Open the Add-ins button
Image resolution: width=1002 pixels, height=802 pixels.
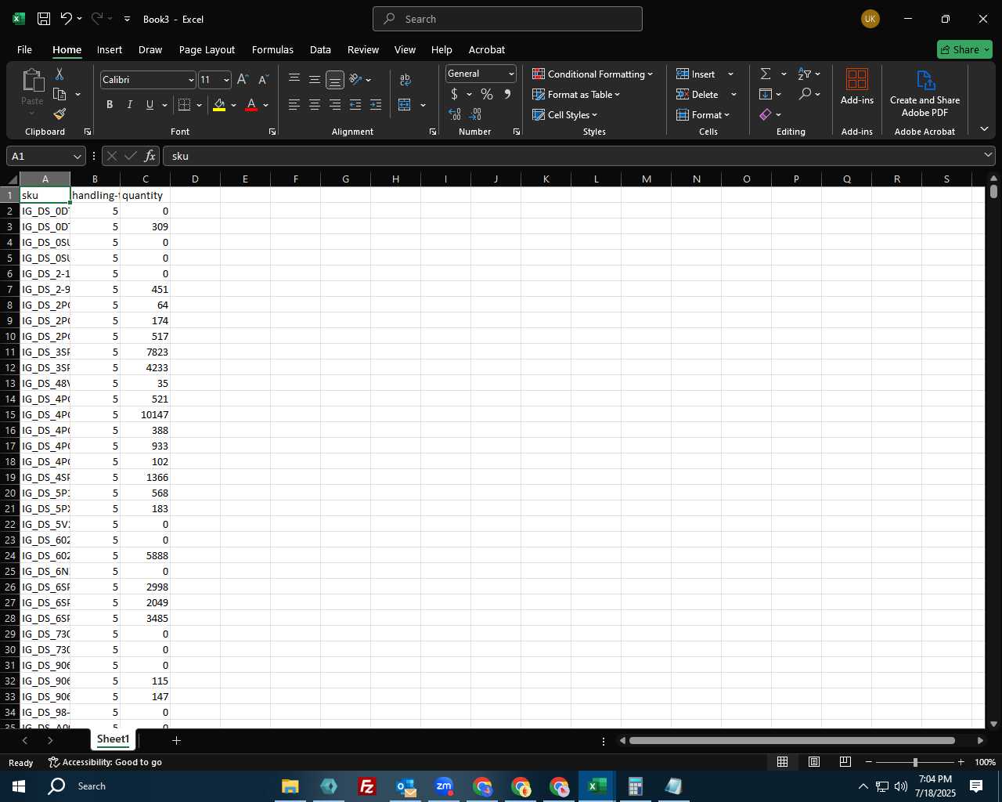pos(857,86)
